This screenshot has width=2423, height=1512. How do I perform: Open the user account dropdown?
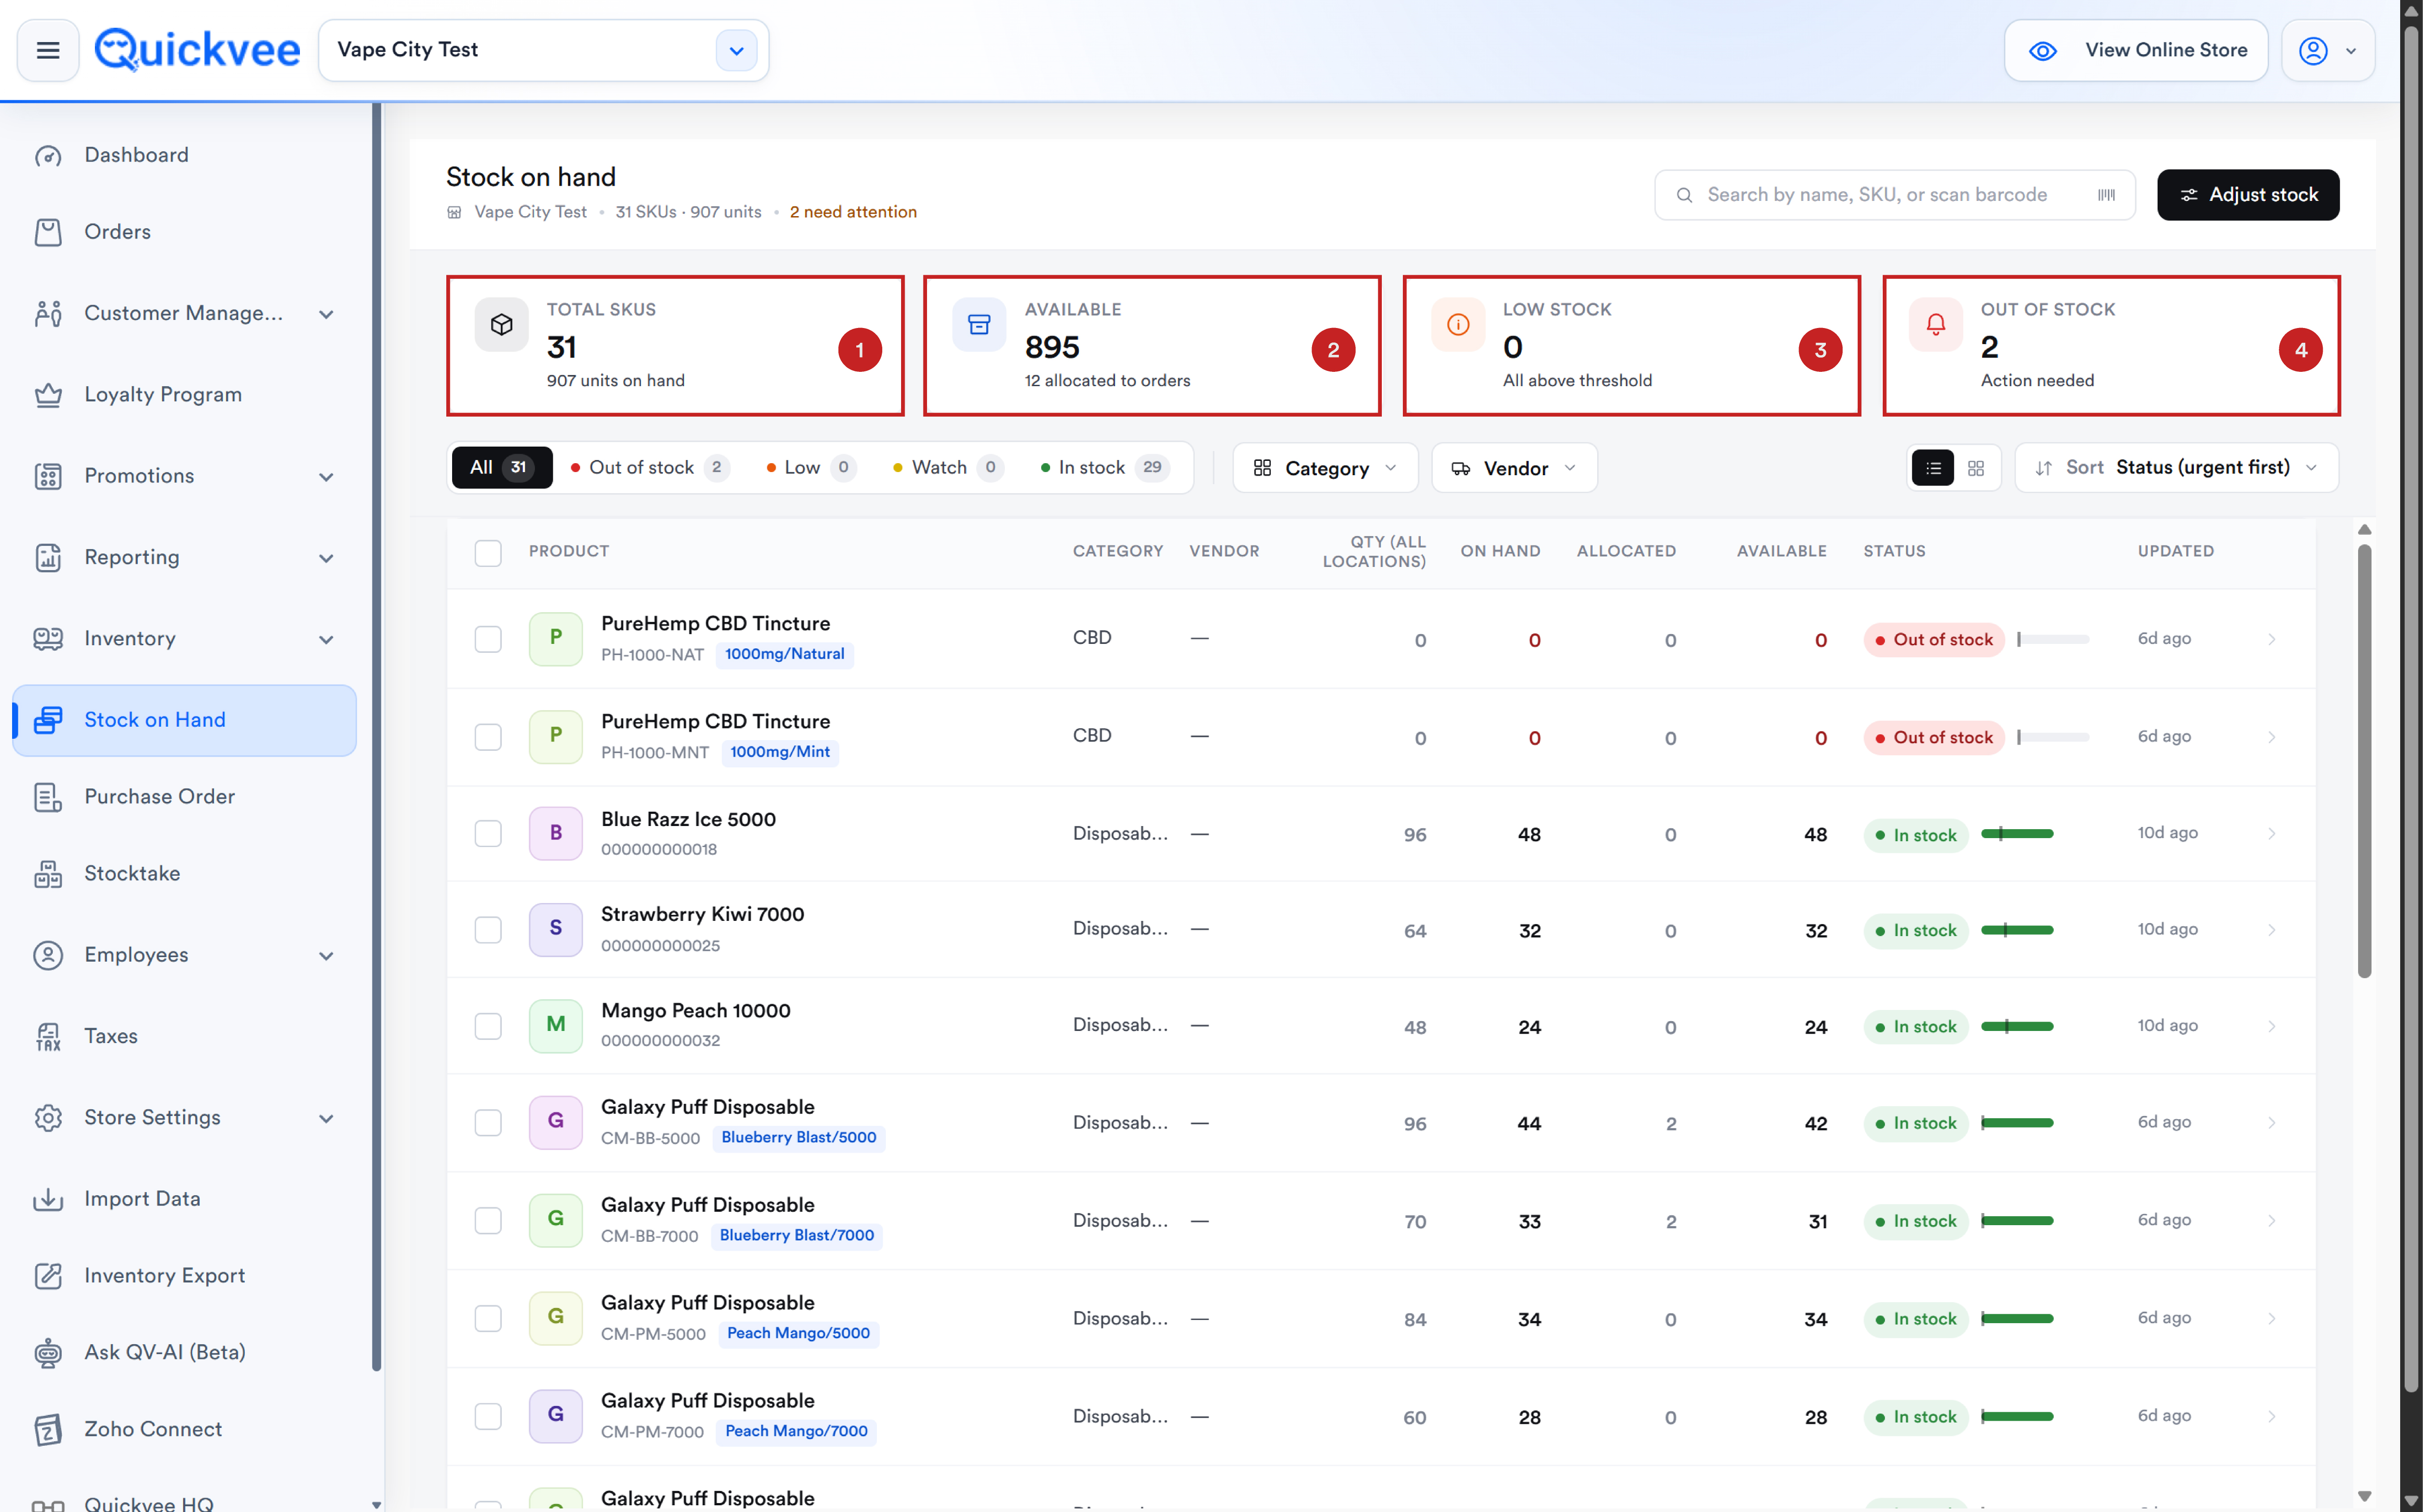click(2328, 50)
